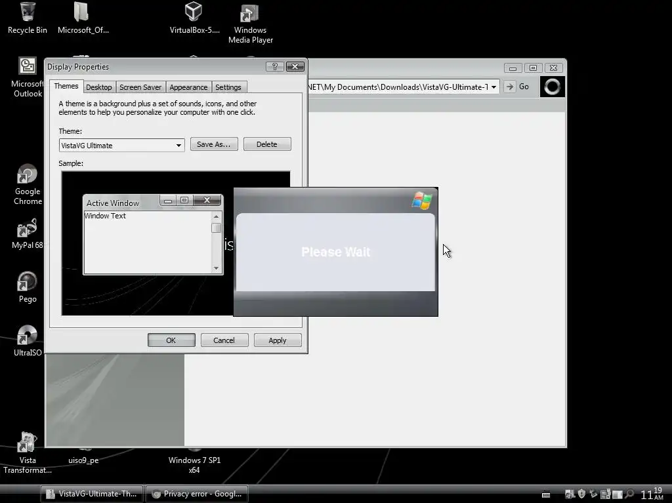
Task: Open the Settings tab
Action: point(228,87)
